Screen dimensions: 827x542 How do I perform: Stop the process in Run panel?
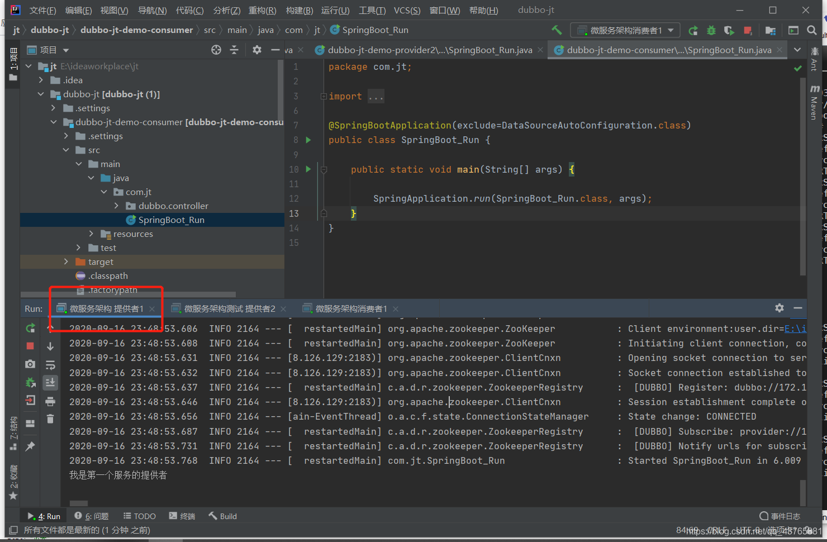[x=30, y=346]
